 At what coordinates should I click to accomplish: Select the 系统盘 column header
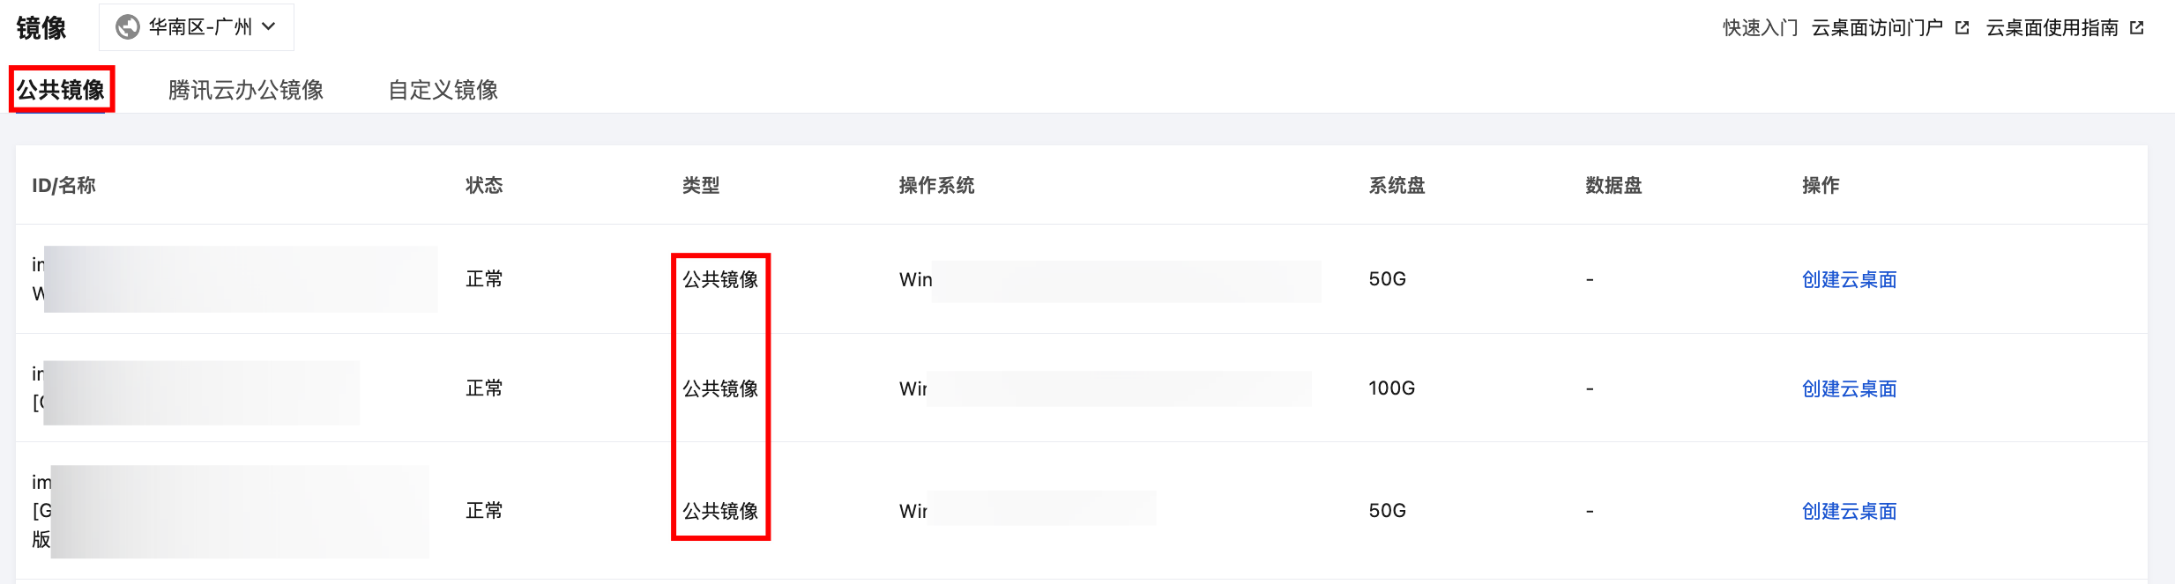point(1397,185)
